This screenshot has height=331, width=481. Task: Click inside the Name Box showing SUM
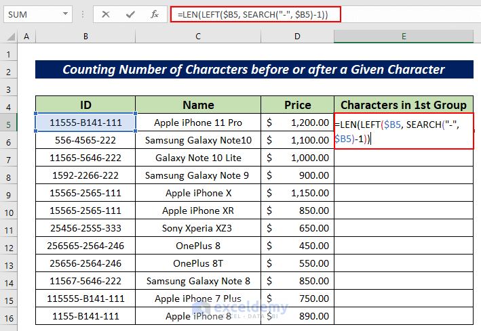pyautogui.click(x=31, y=14)
